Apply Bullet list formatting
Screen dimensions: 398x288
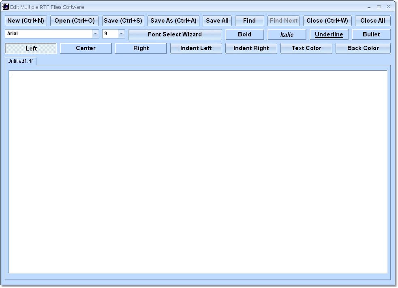pyautogui.click(x=371, y=34)
